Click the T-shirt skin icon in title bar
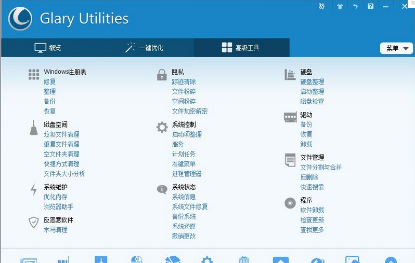Image resolution: width=415 pixels, height=263 pixels. click(x=340, y=7)
